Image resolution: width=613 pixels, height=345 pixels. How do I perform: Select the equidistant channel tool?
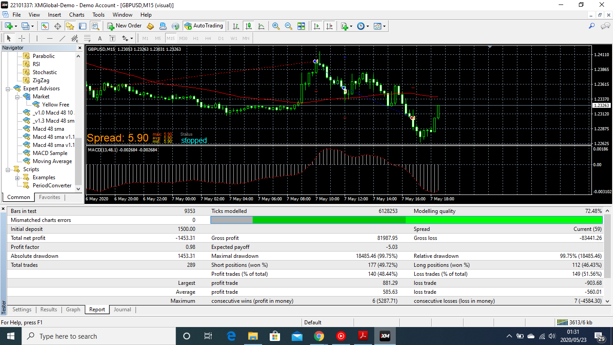click(x=74, y=38)
